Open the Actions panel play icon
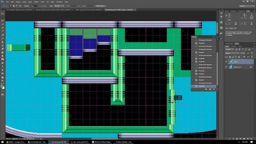256x144 pixels. pyautogui.click(x=221, y=33)
